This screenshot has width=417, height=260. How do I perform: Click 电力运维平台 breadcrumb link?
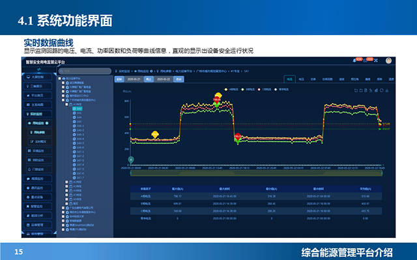click(184, 71)
